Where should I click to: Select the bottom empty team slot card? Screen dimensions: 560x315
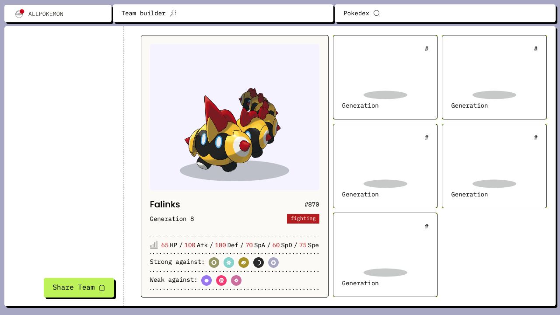click(385, 255)
